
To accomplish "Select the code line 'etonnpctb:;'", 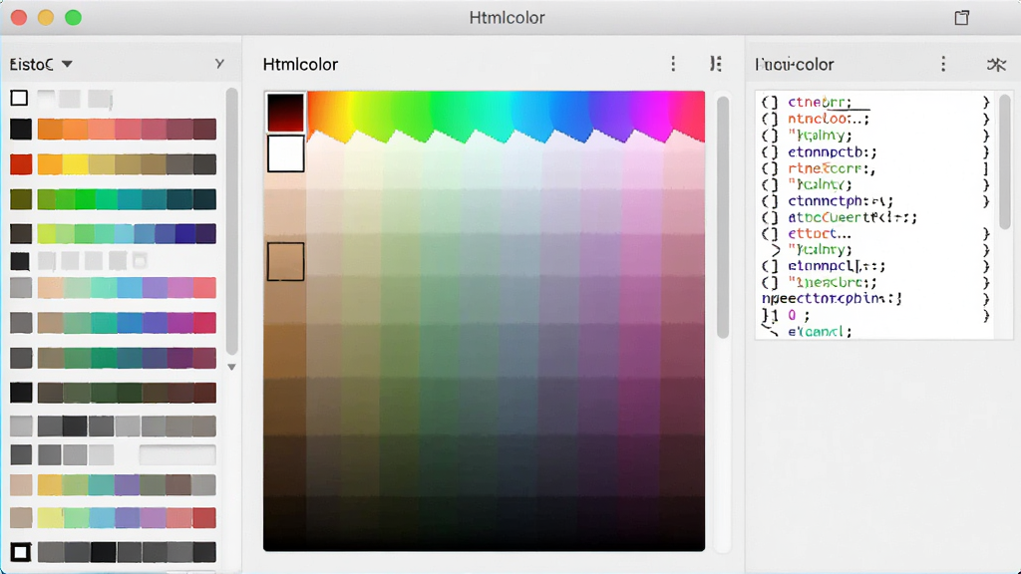I will tap(833, 151).
